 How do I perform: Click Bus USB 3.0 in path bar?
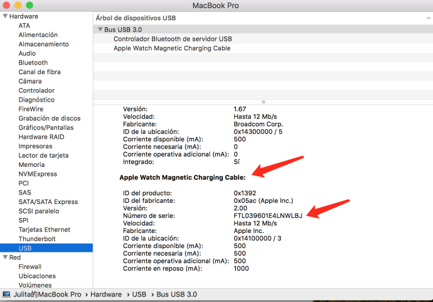click(x=177, y=294)
